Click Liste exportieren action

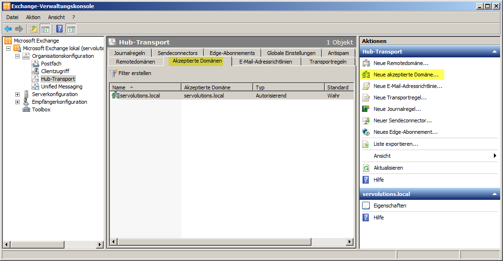[396, 144]
